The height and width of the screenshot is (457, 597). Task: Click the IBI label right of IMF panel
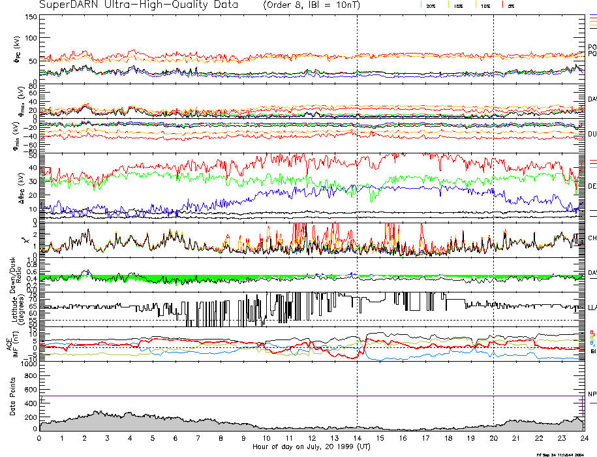593,351
